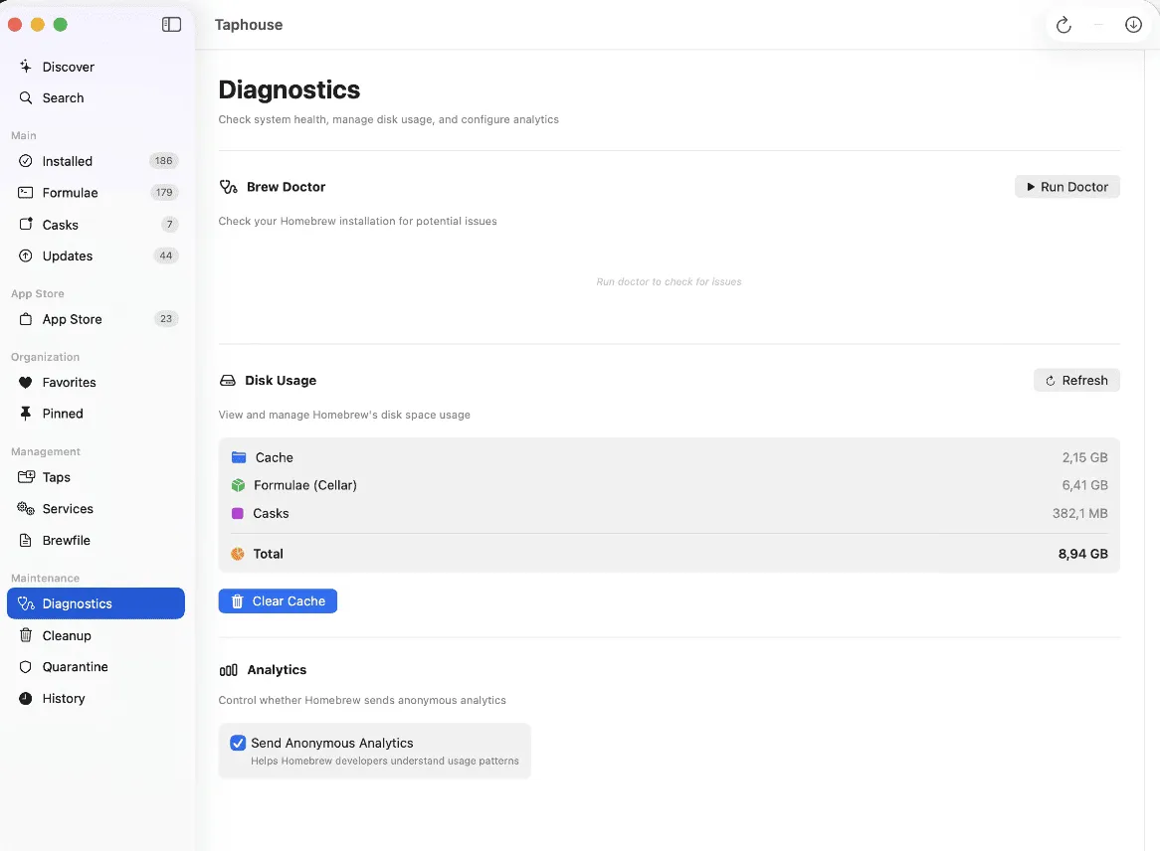1160x851 pixels.
Task: Click the Cleanup trash icon
Action: click(x=26, y=635)
